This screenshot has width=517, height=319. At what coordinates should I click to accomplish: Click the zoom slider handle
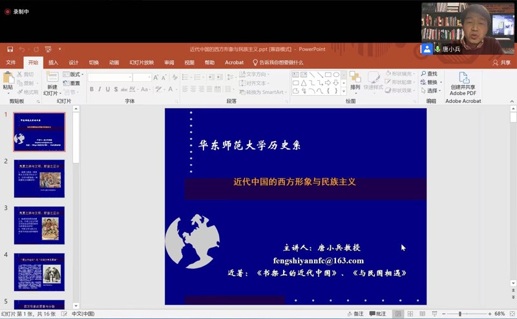(460, 314)
